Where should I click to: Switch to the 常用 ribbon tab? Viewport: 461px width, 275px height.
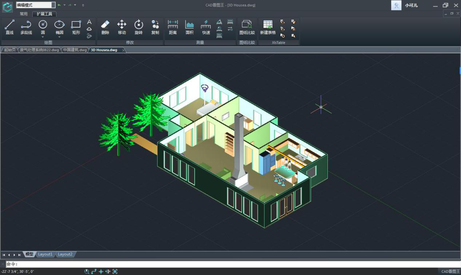click(24, 14)
